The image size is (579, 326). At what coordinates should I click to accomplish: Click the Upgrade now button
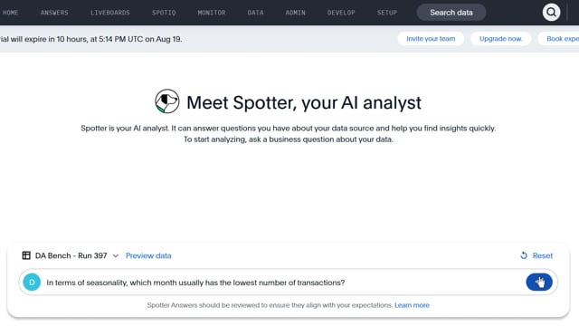500,39
